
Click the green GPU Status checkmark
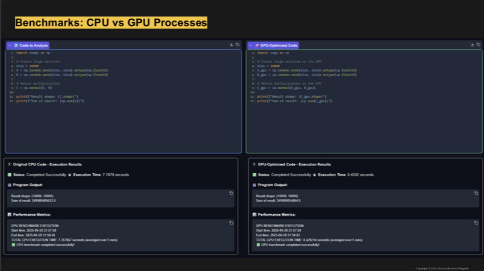[255, 175]
